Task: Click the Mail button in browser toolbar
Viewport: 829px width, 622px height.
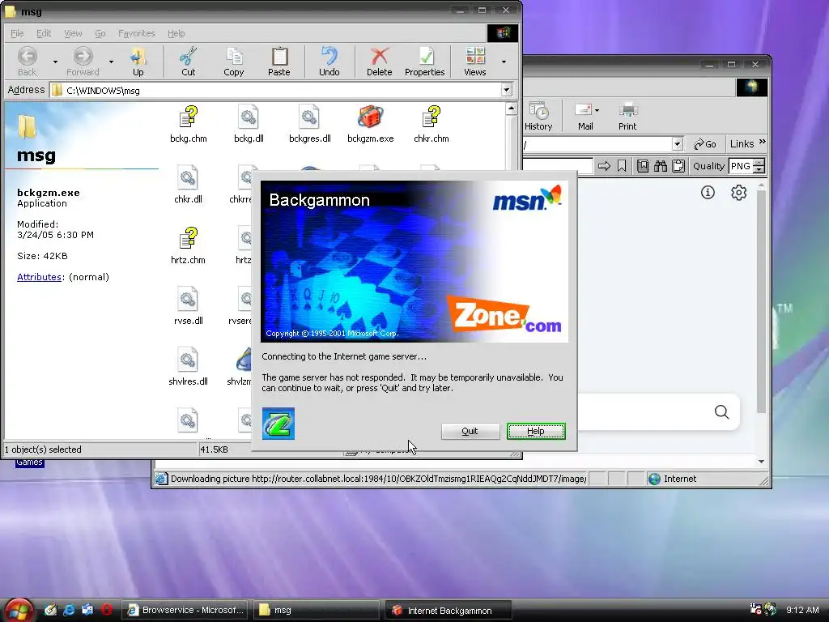Action: (x=583, y=117)
